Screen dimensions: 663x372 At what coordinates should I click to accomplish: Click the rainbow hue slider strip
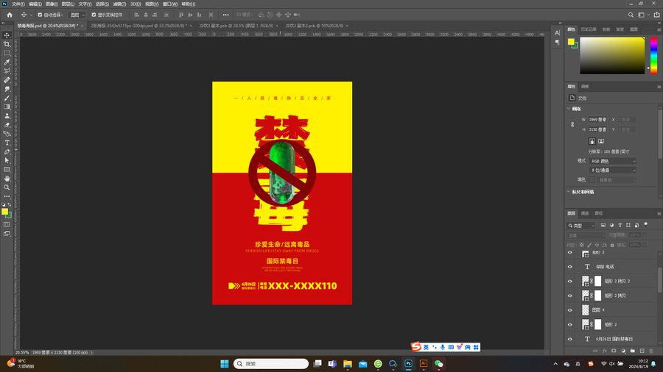653,55
